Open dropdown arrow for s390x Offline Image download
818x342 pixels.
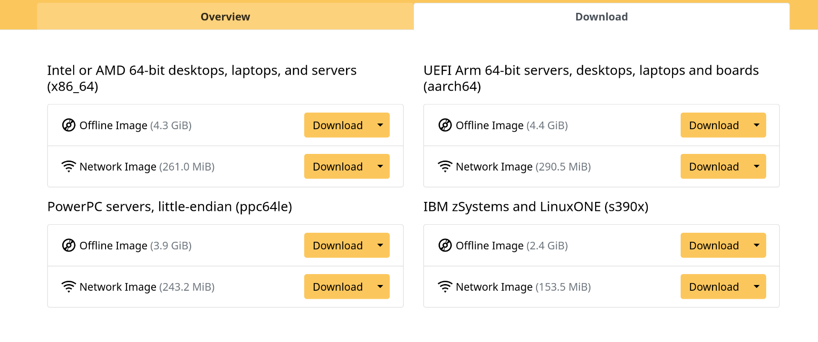pyautogui.click(x=757, y=245)
